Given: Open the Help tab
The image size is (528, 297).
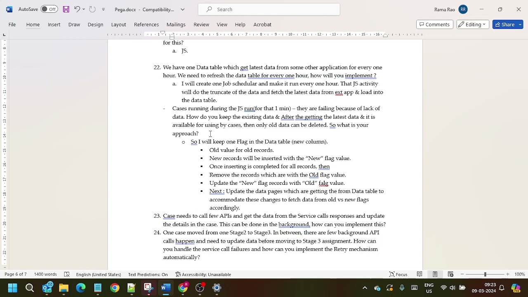Looking at the screenshot, I should (240, 24).
